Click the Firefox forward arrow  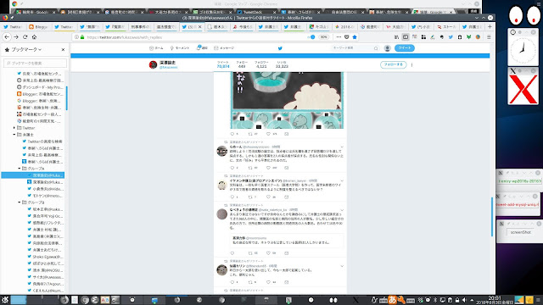pyautogui.click(x=16, y=37)
